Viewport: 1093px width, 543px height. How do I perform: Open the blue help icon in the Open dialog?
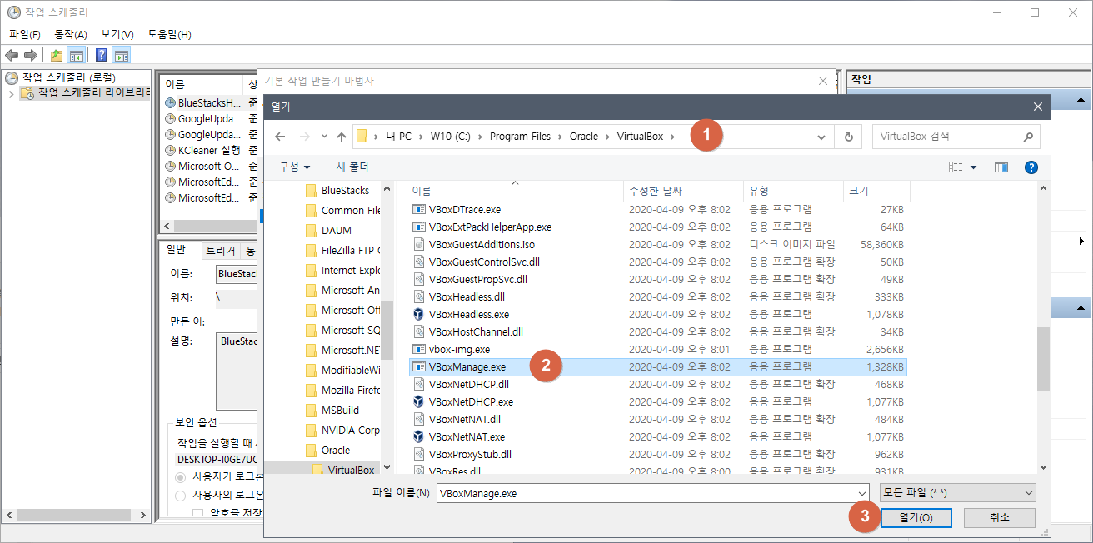click(x=1031, y=167)
